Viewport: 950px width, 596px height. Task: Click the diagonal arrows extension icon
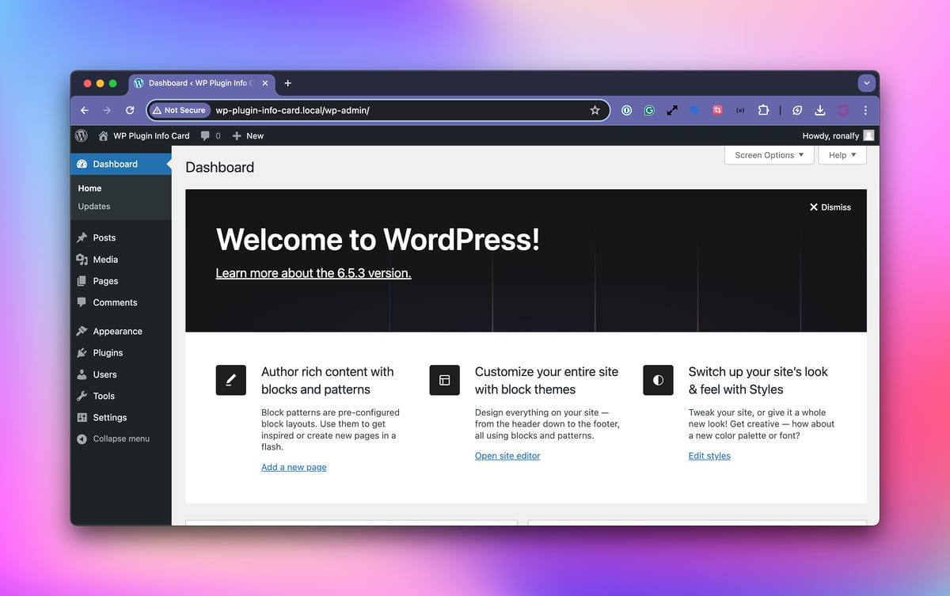672,110
